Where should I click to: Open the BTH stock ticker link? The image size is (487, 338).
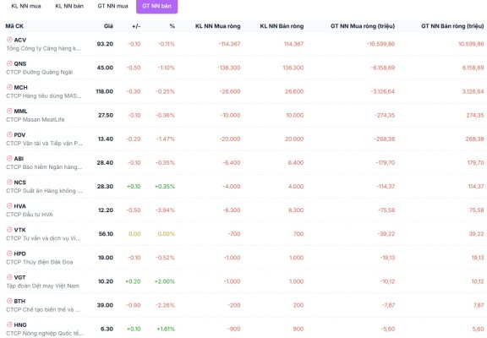19,301
